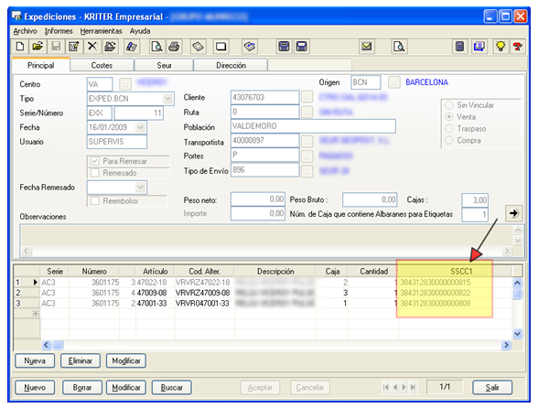Image resolution: width=538 pixels, height=408 pixels.
Task: Open the Ayuda menu
Action: click(140, 31)
